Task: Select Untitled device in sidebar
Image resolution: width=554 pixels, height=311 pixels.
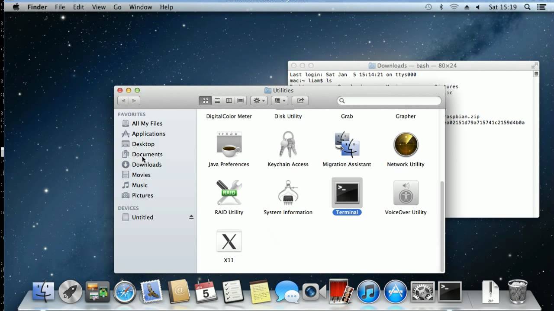Action: click(142, 217)
